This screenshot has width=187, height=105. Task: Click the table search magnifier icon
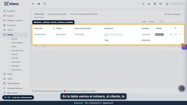(x=180, y=21)
